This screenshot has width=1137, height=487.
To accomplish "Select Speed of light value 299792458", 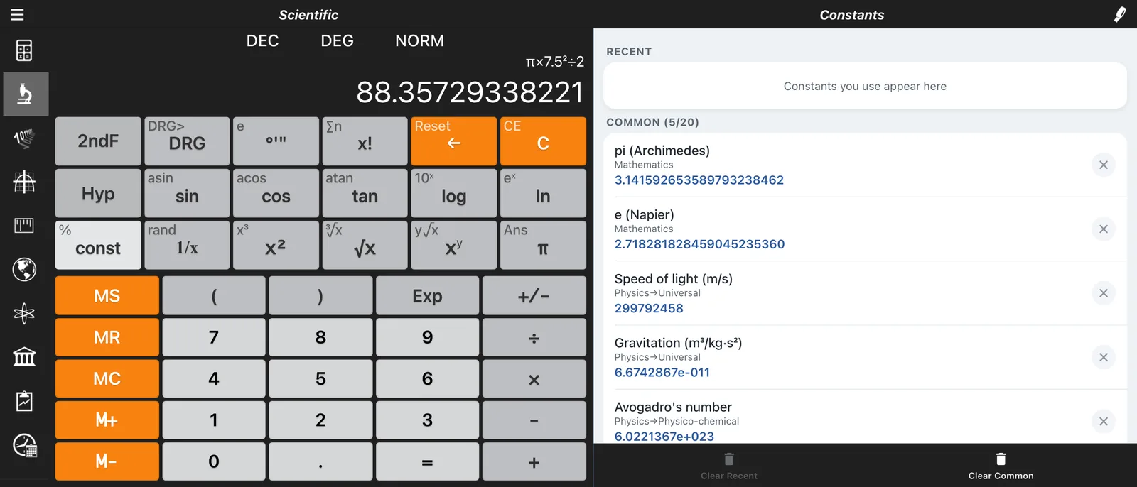I will click(649, 308).
